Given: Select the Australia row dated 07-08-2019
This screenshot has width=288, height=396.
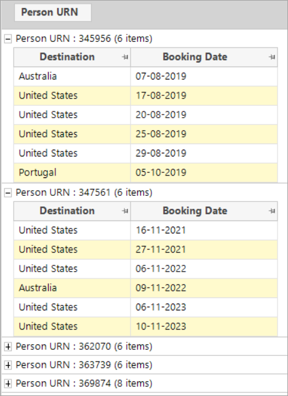Looking at the screenshot, I should (x=146, y=76).
